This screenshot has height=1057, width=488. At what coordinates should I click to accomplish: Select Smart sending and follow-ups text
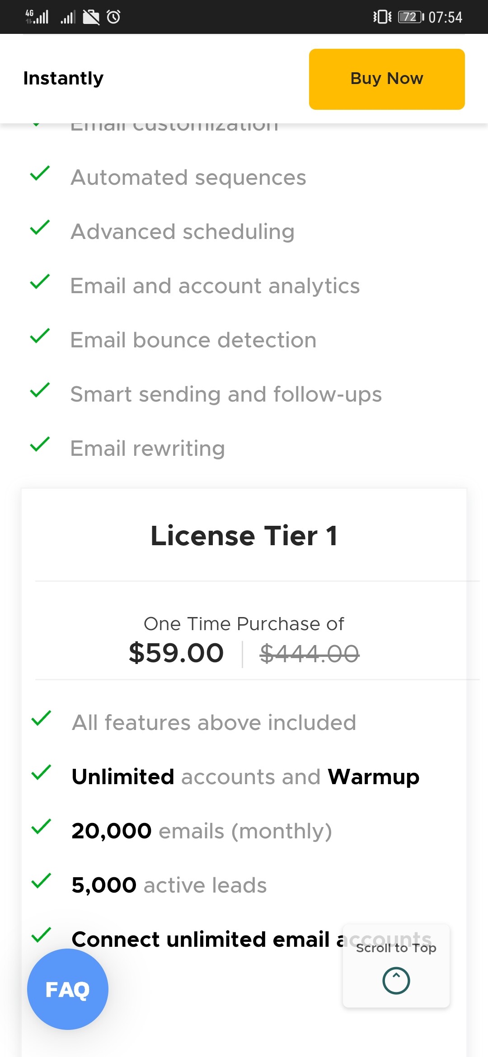point(226,394)
